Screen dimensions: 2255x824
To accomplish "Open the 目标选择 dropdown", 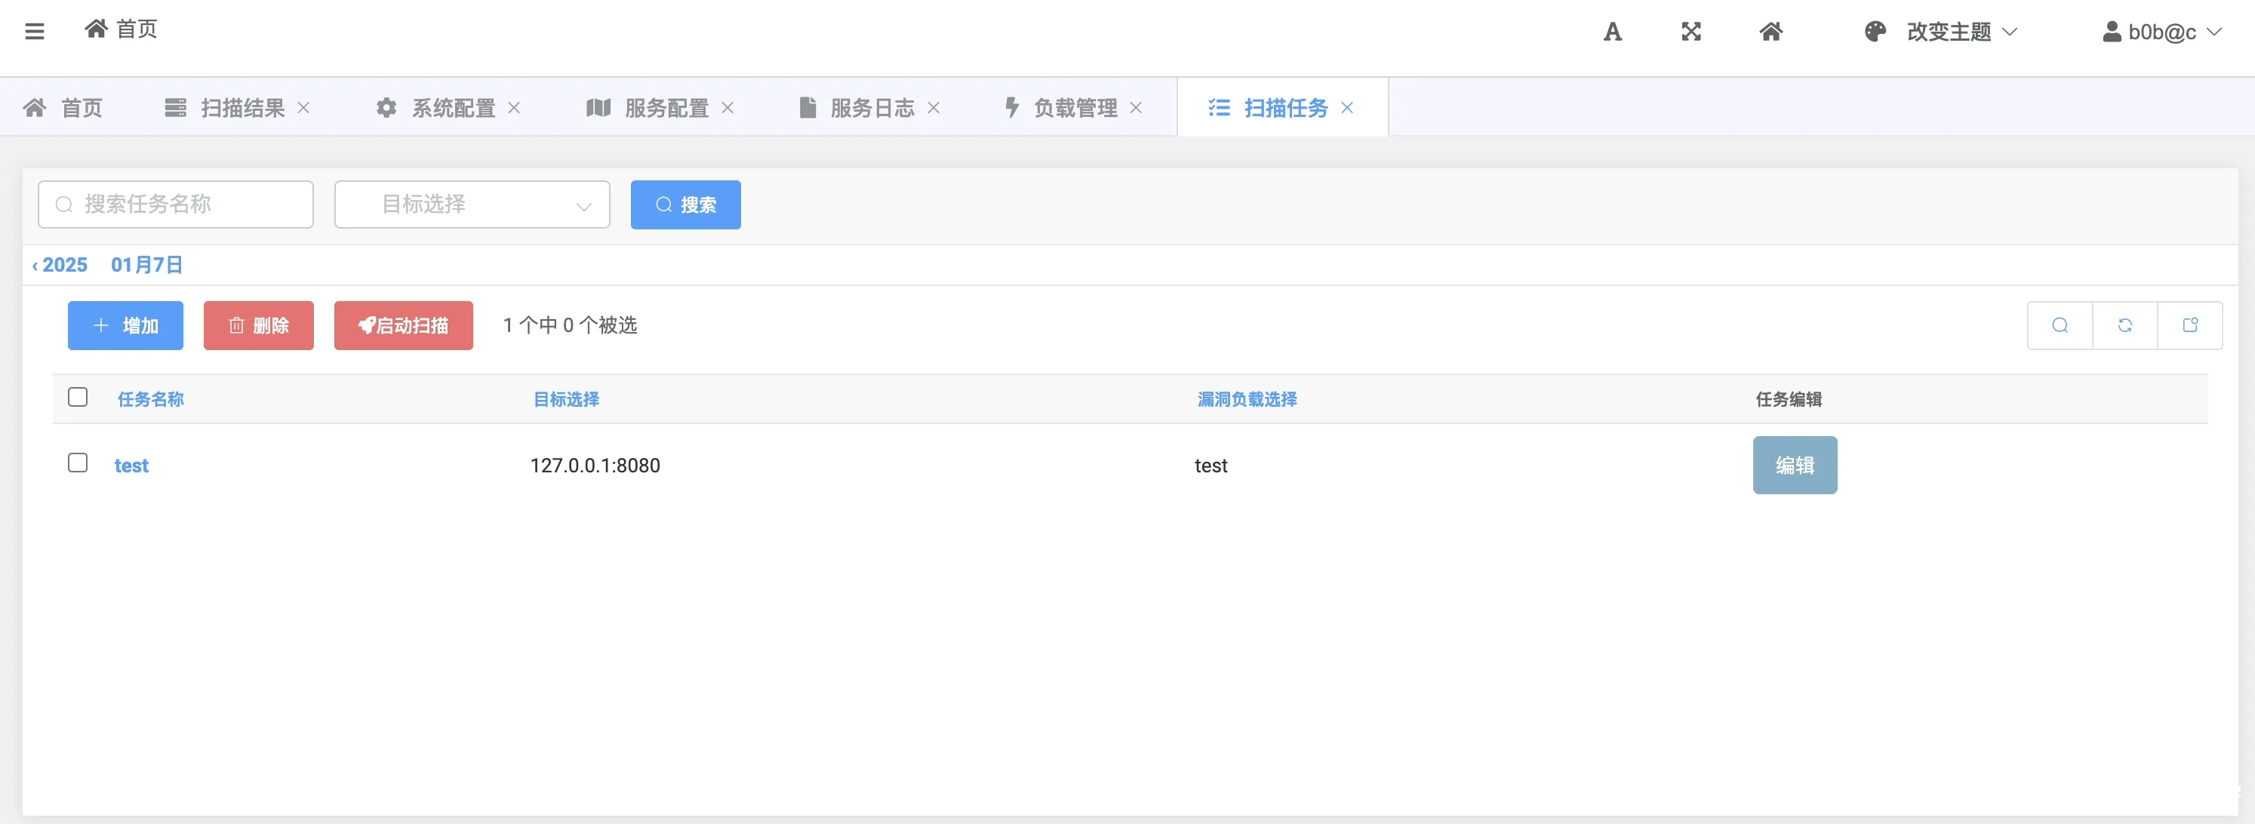I will [472, 204].
